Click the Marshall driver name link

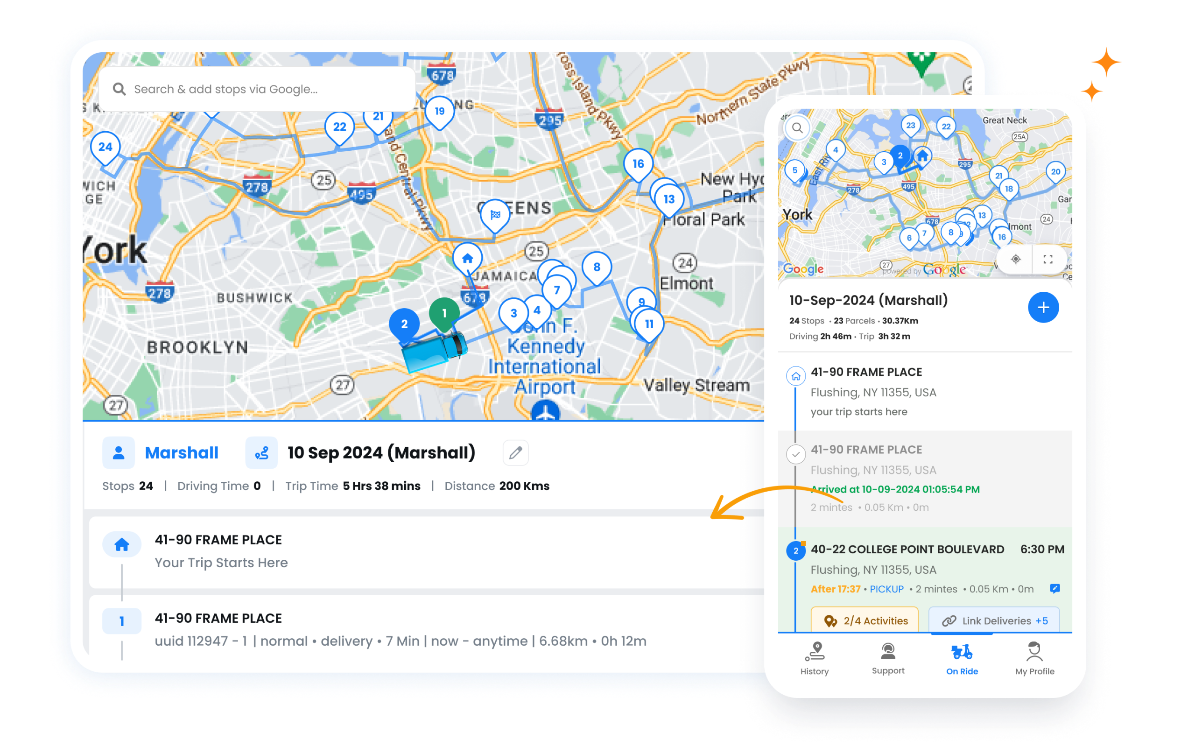click(181, 452)
